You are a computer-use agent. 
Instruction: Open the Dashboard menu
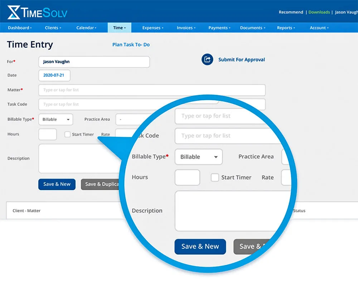coord(20,28)
